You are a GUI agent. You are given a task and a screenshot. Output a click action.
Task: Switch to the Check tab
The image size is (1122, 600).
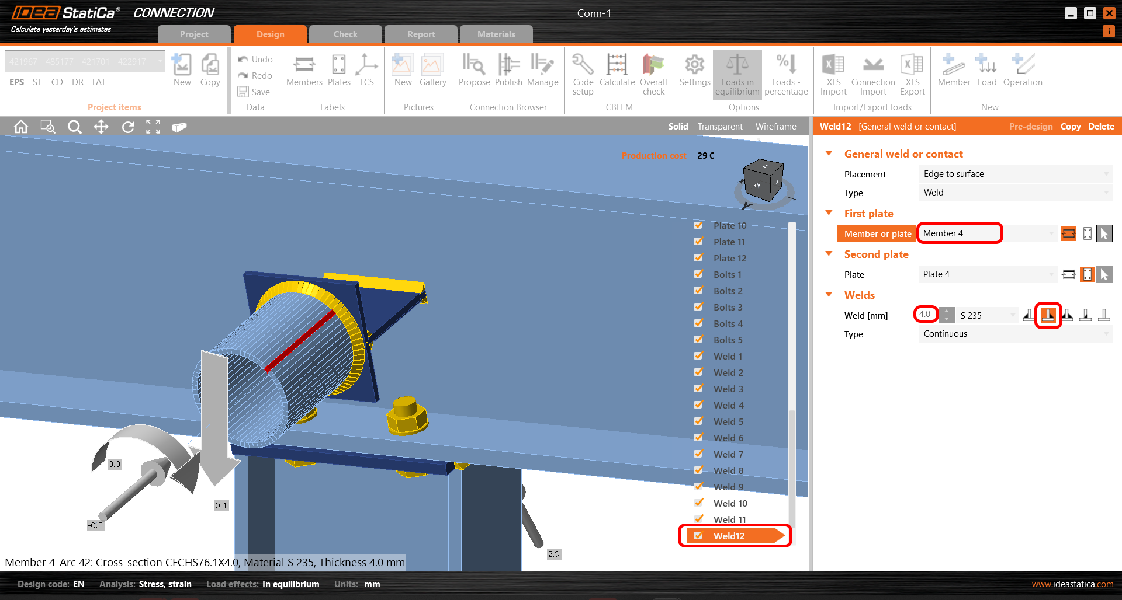345,34
